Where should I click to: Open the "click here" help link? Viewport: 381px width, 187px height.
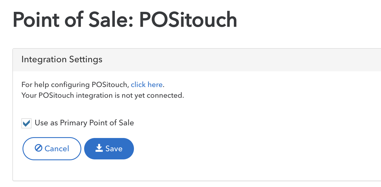pyautogui.click(x=147, y=84)
